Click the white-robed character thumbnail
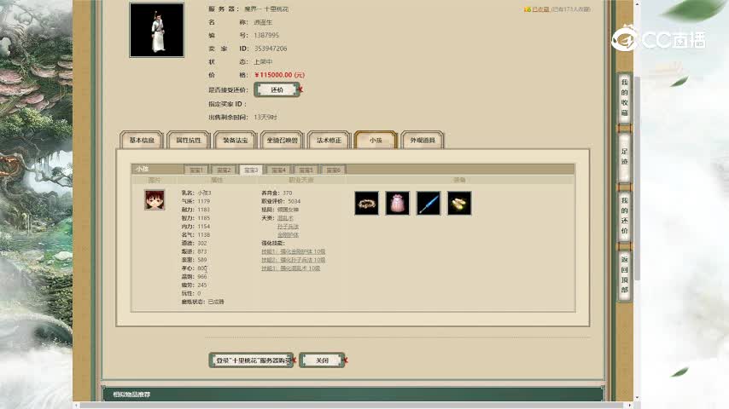 pos(157,30)
